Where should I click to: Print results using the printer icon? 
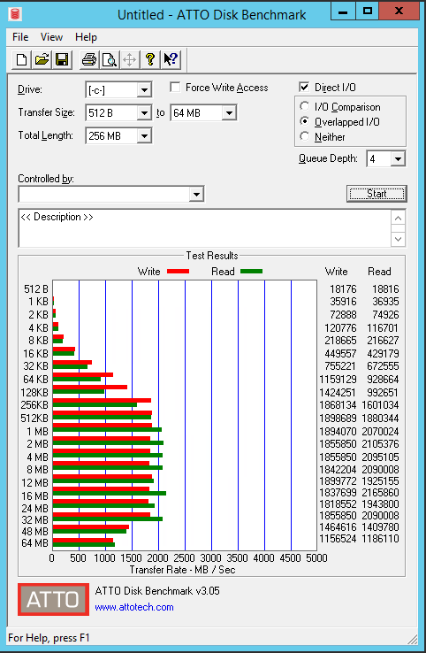(x=89, y=59)
